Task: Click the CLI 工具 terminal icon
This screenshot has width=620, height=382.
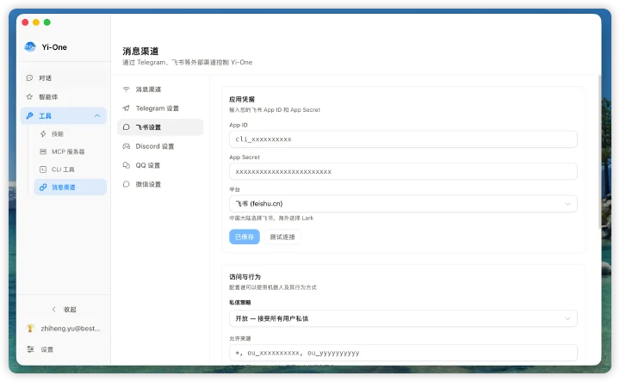Action: point(43,169)
